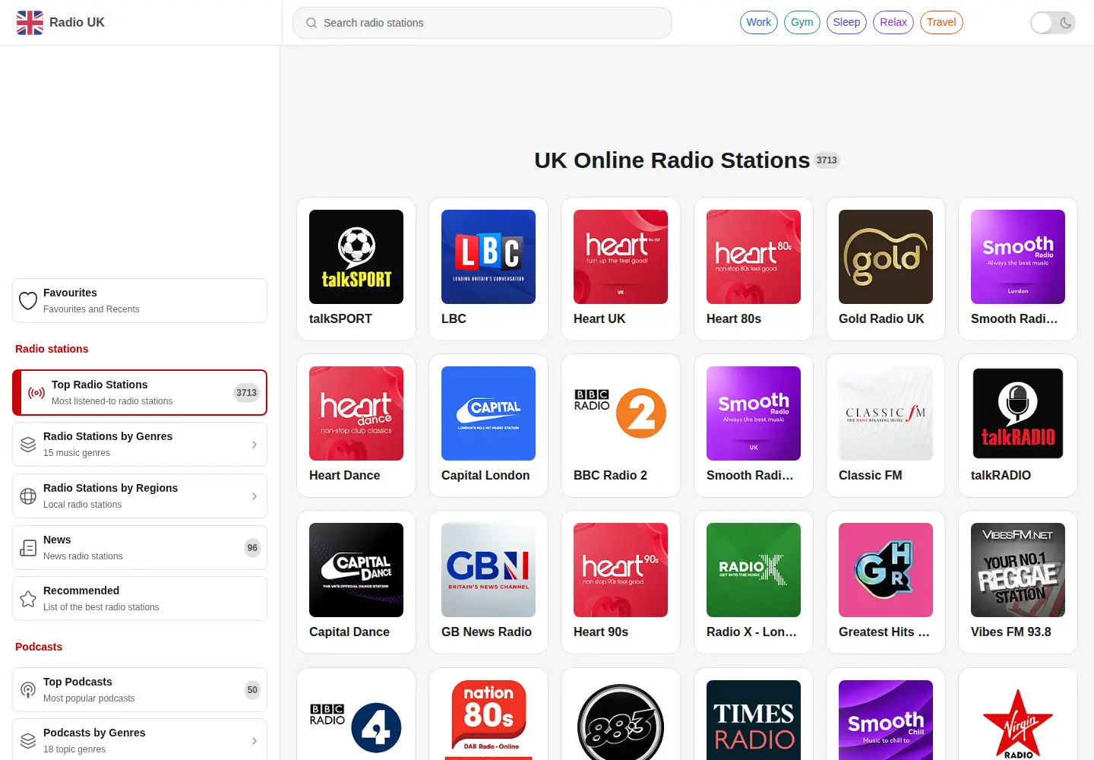Screen dimensions: 1094x760
Task: Toggle the dark mode switch
Action: click(x=1053, y=23)
